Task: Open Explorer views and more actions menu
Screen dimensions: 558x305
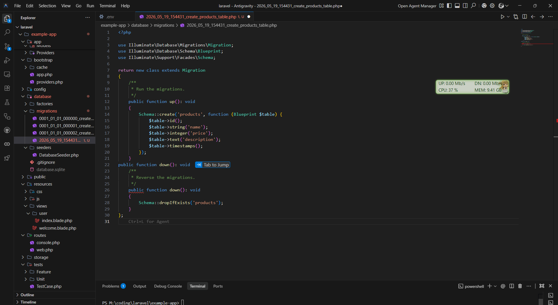Action: (88, 18)
